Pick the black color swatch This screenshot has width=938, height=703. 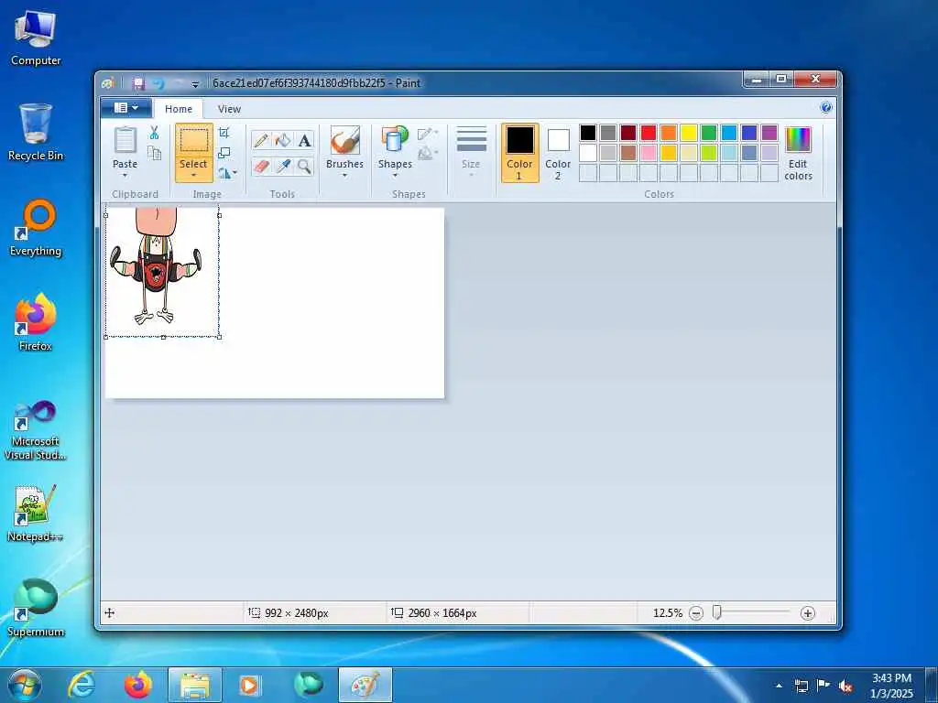click(588, 133)
